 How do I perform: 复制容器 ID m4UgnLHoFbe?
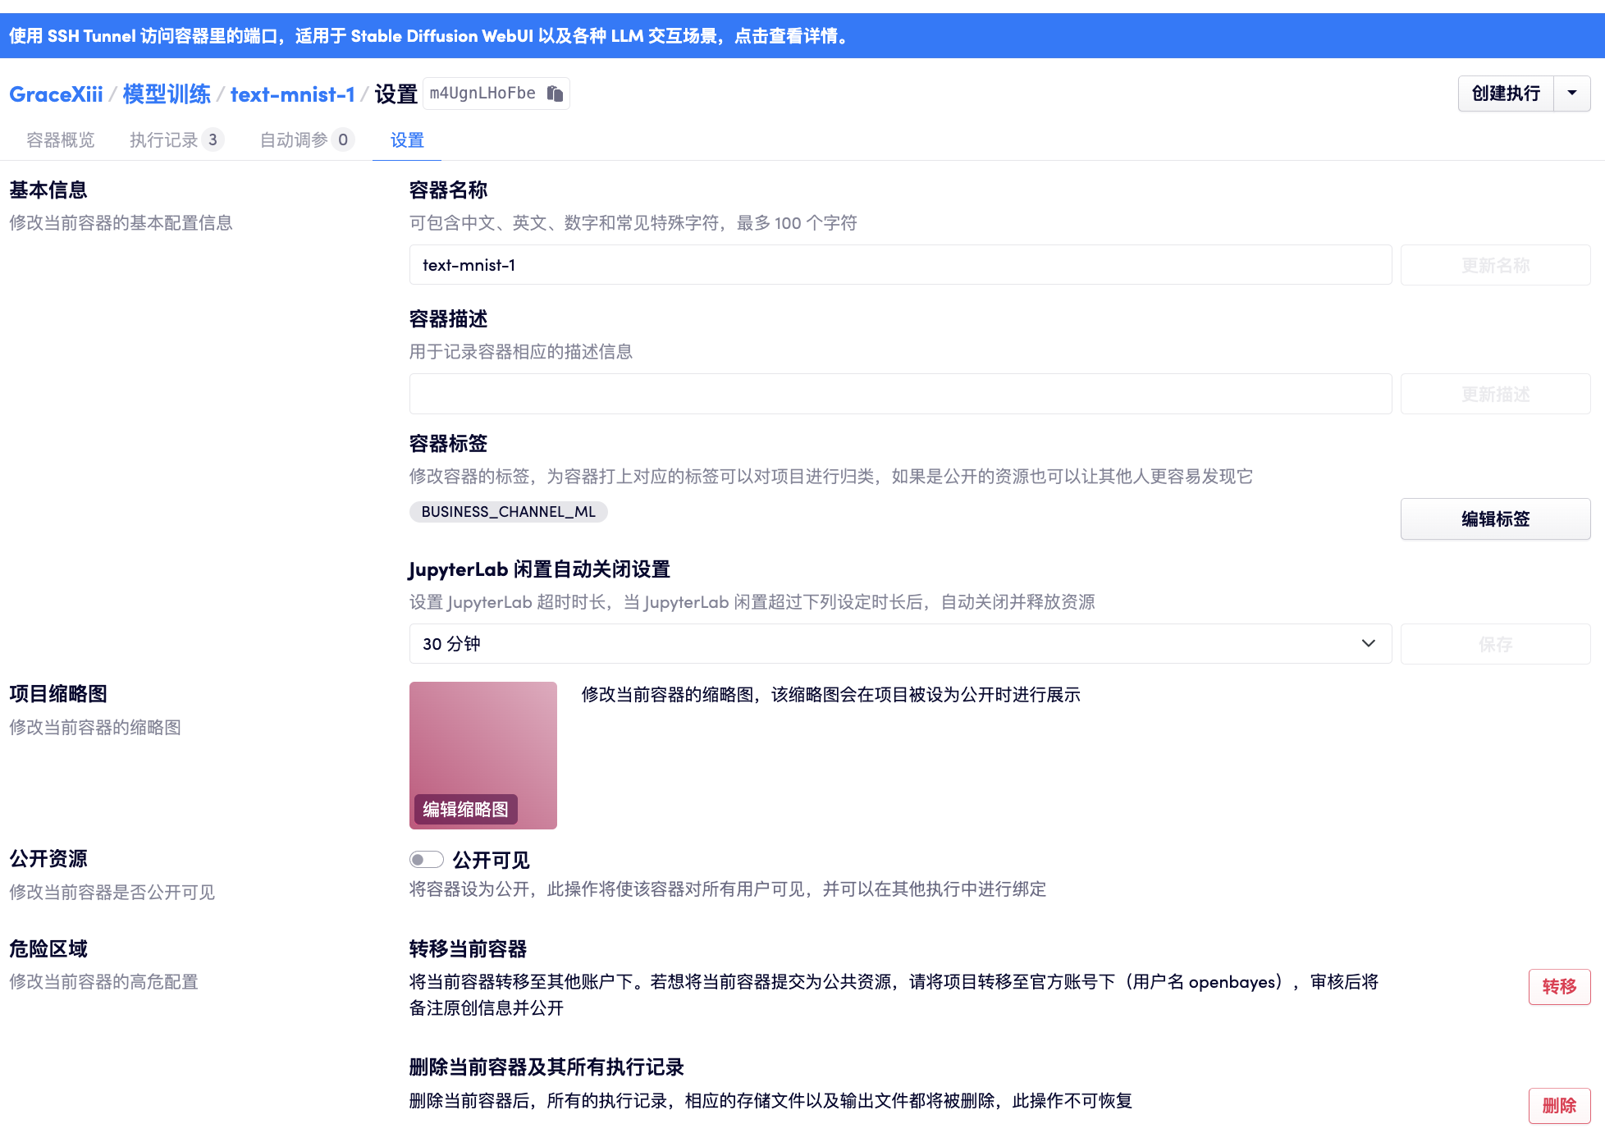coord(554,93)
